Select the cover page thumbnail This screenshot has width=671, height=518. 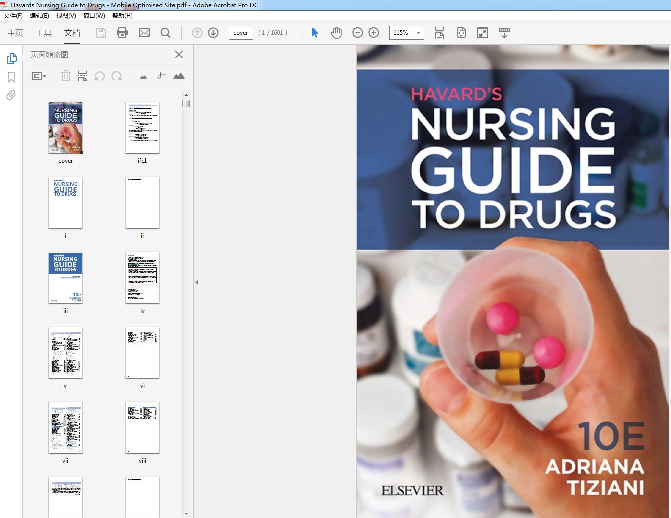coord(66,128)
